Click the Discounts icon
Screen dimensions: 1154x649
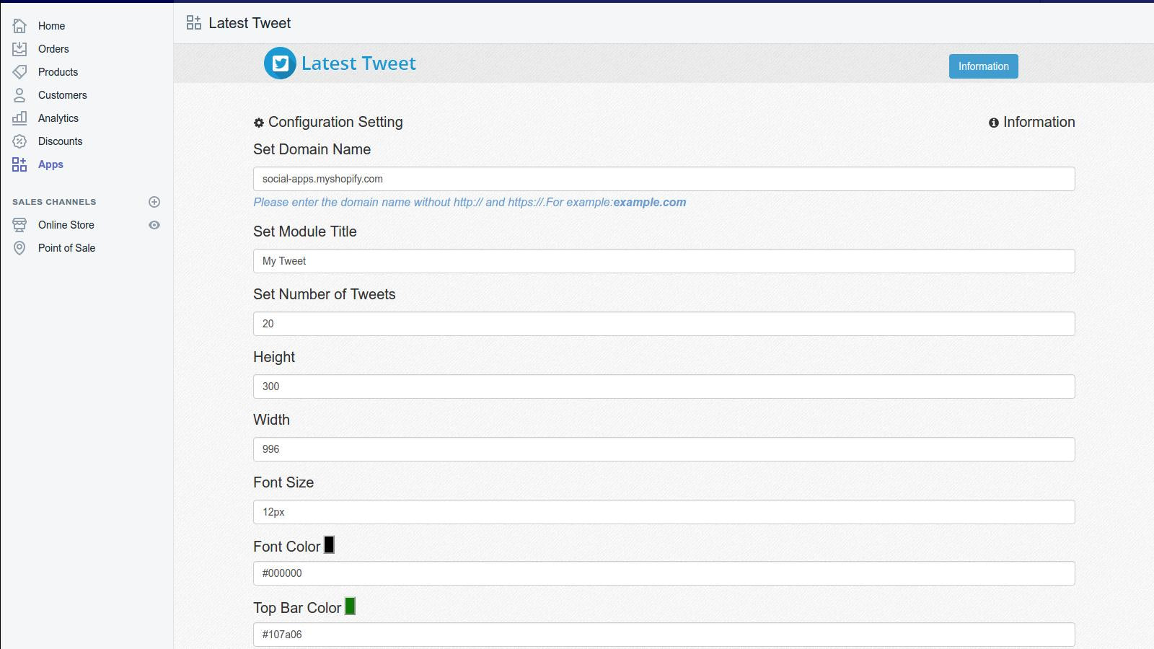[x=19, y=141]
